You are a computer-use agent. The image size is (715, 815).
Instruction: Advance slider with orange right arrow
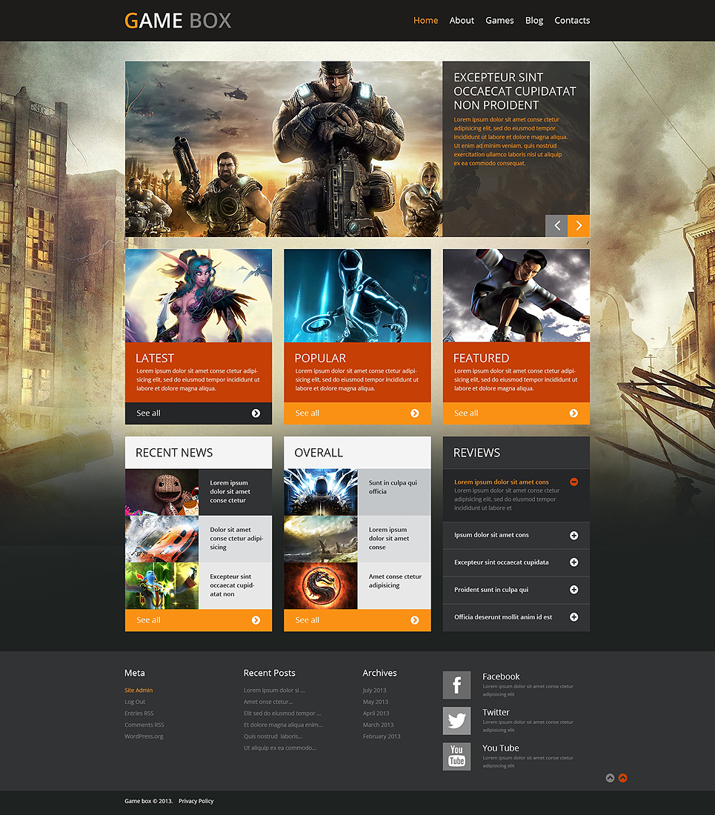(x=579, y=225)
